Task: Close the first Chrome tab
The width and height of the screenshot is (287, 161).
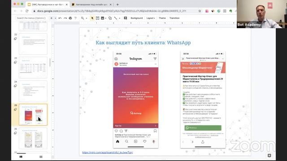Action: tap(66, 4)
